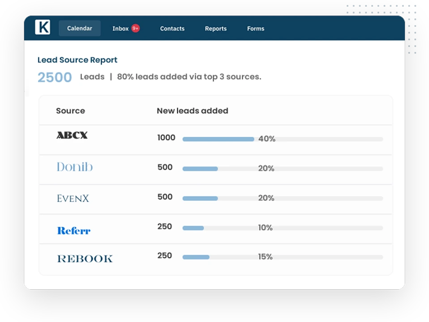Click the New leads added header
429x322 pixels.
click(x=193, y=111)
